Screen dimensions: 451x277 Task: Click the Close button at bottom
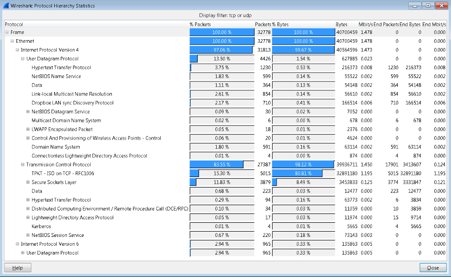point(433,268)
